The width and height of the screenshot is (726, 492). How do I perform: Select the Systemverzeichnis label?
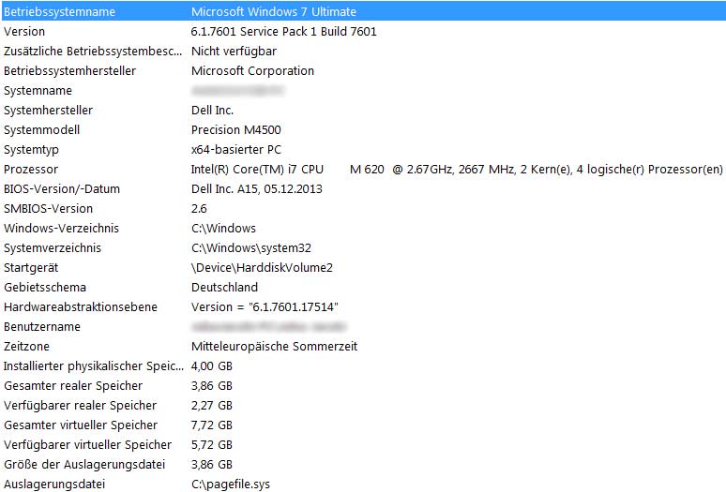click(x=53, y=247)
